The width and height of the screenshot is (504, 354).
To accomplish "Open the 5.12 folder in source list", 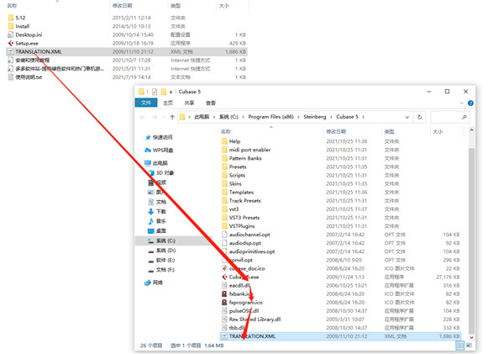I will point(20,18).
